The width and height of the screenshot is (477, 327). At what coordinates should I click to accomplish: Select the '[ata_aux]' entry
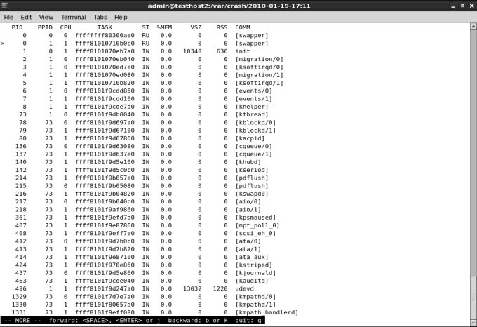coord(252,257)
